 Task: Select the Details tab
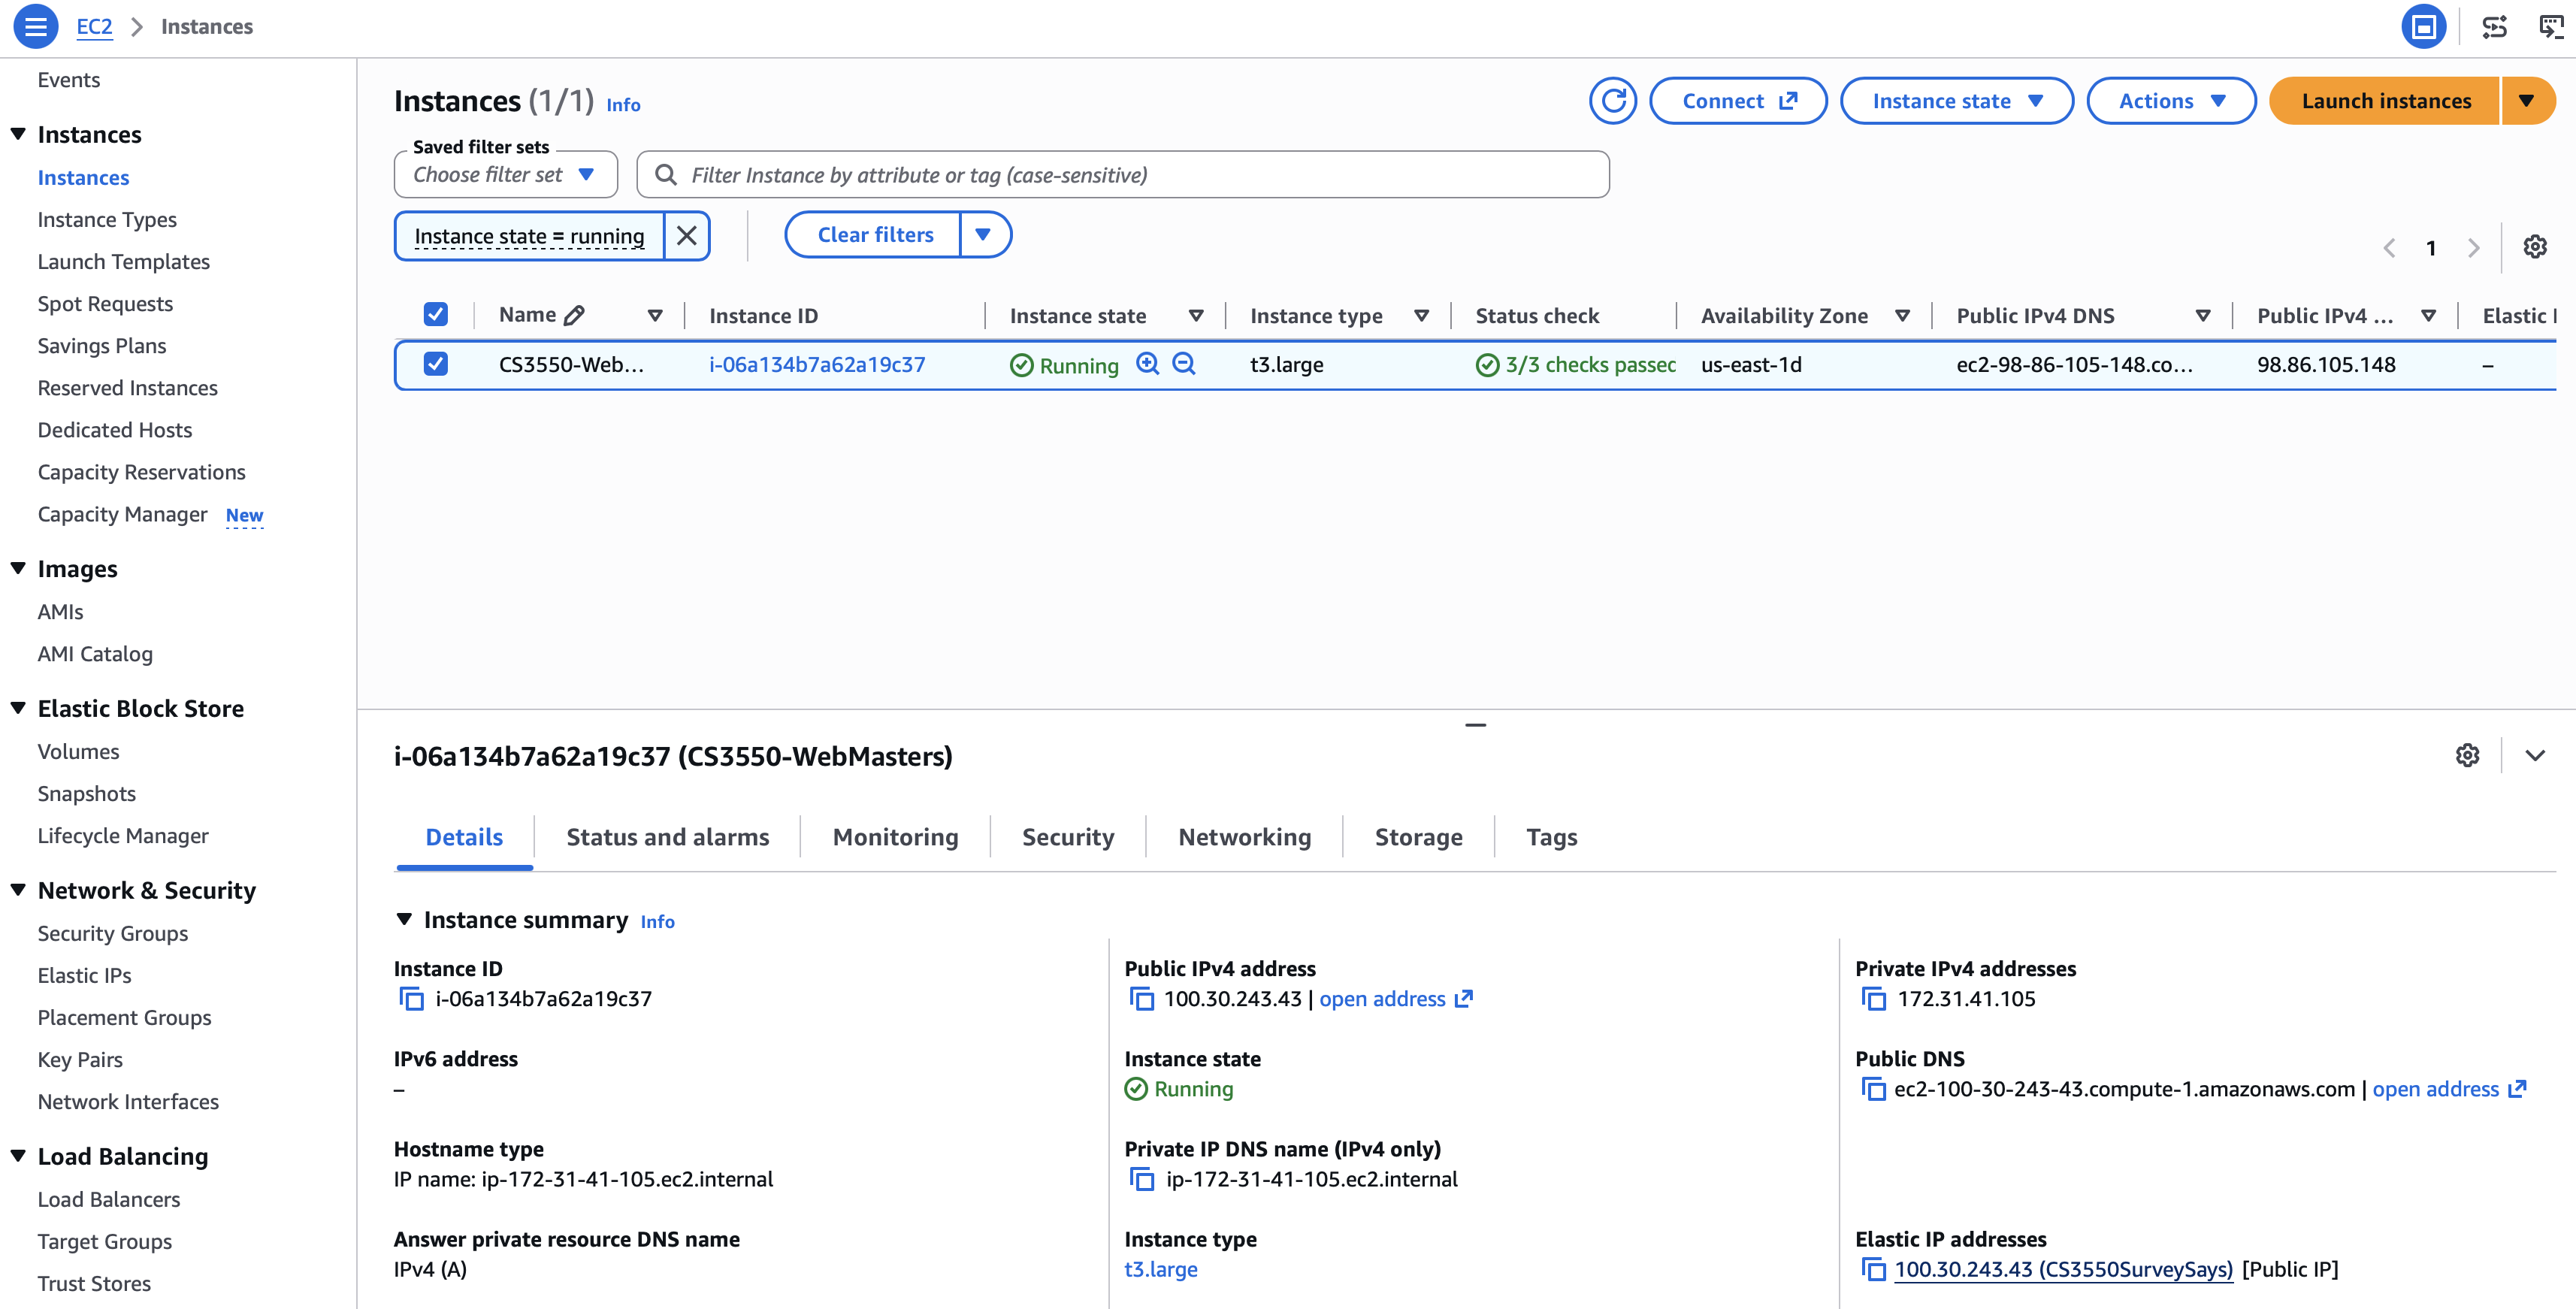(x=464, y=837)
